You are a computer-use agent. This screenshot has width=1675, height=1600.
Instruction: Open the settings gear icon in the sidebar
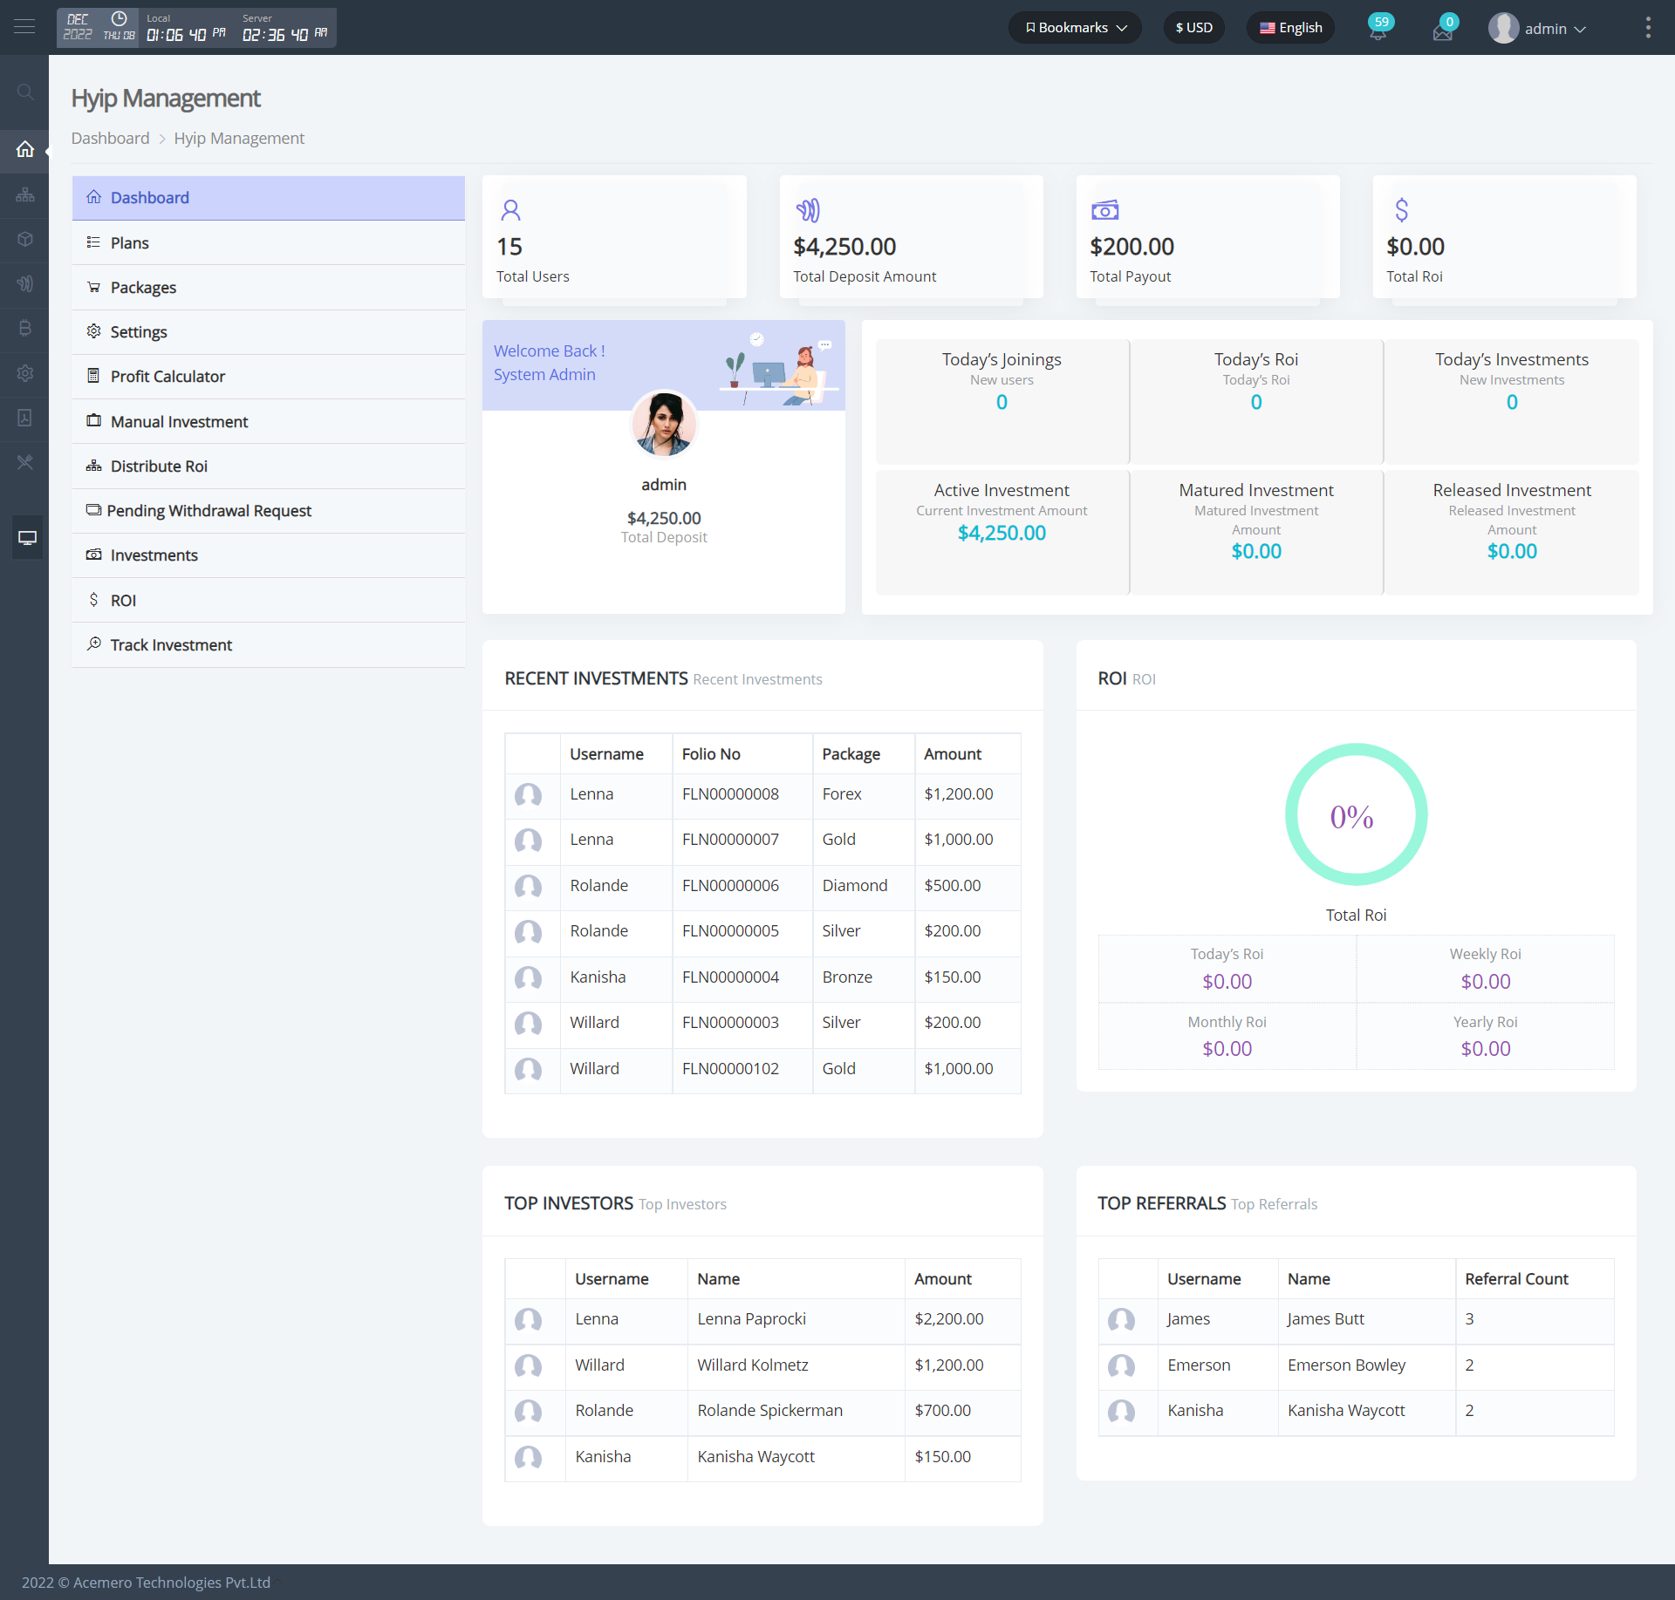24,373
